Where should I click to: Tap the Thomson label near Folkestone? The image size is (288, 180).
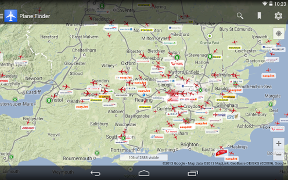coord(277,129)
